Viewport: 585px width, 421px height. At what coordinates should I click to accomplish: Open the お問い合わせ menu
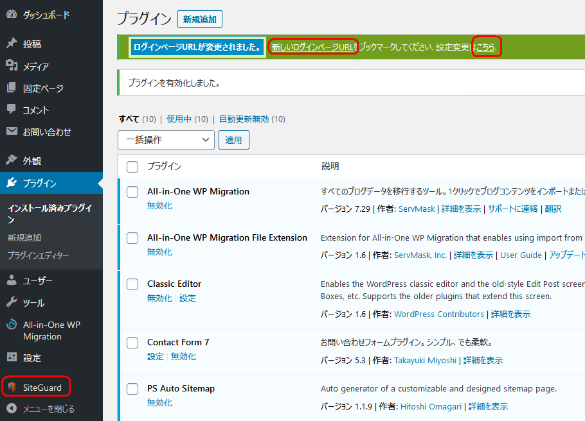pos(47,132)
